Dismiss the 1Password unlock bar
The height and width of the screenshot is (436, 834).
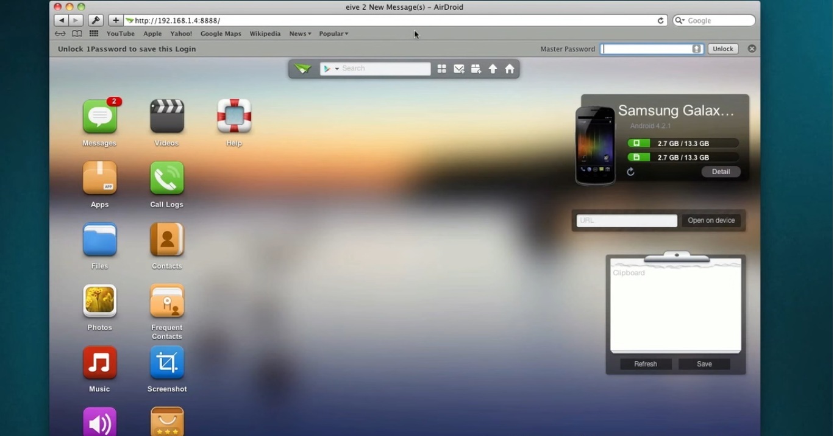point(752,49)
